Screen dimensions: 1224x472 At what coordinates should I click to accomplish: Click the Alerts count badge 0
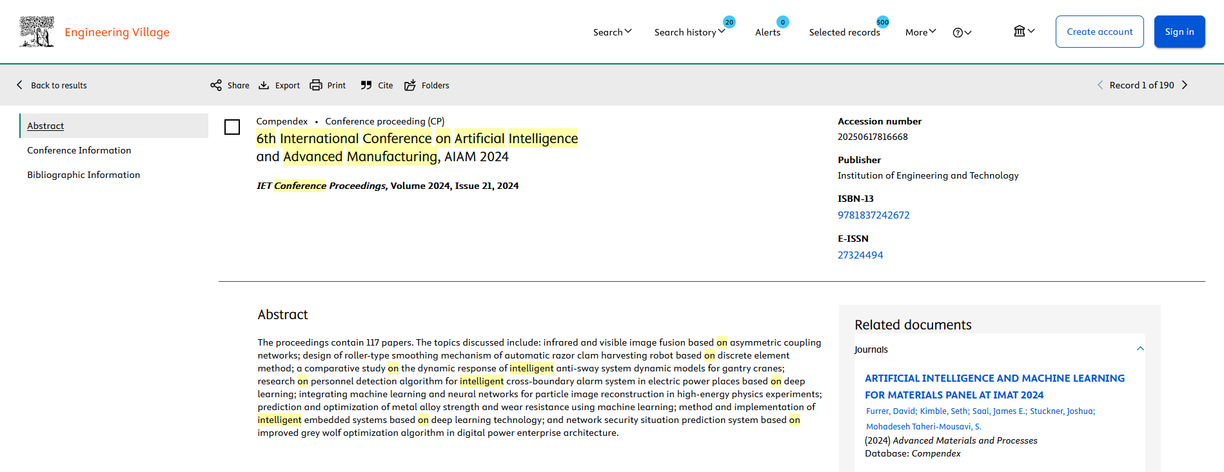(782, 22)
